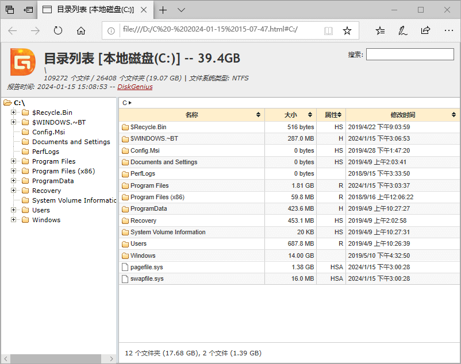Expand the Windows tree node
The width and height of the screenshot is (461, 364).
(13, 219)
